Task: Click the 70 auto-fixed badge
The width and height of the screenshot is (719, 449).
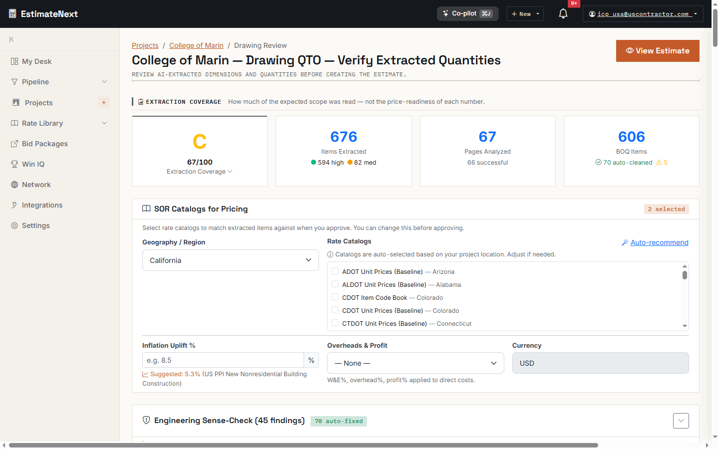Action: (339, 421)
